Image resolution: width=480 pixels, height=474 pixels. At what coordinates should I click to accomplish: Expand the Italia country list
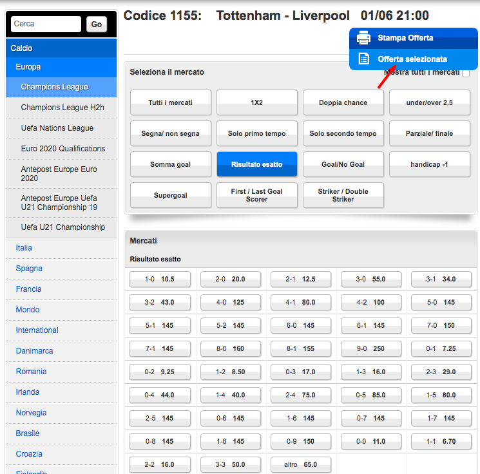pyautogui.click(x=24, y=248)
